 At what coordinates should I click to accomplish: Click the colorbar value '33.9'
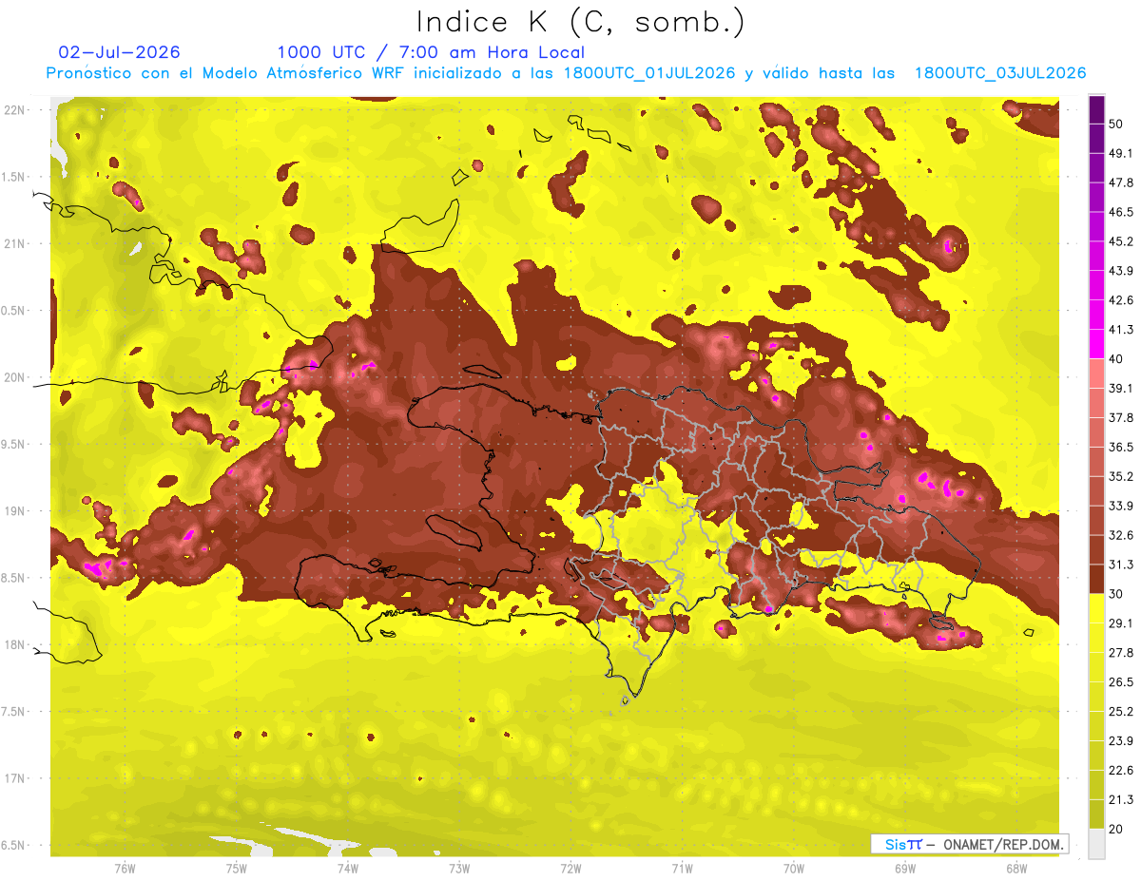pyautogui.click(x=1120, y=506)
